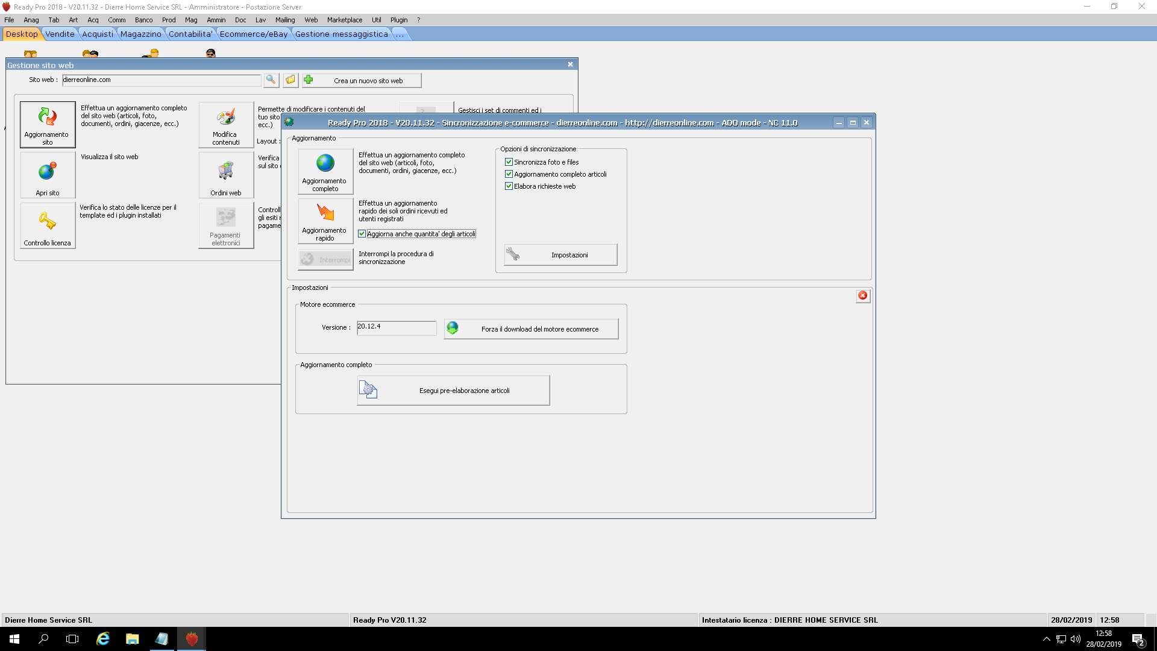This screenshot has width=1157, height=651.
Task: Open Web menu
Action: pos(311,20)
